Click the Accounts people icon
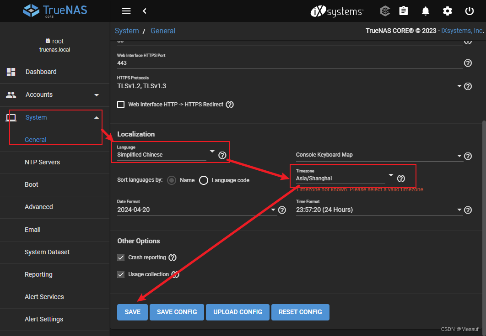The width and height of the screenshot is (486, 336). point(11,95)
